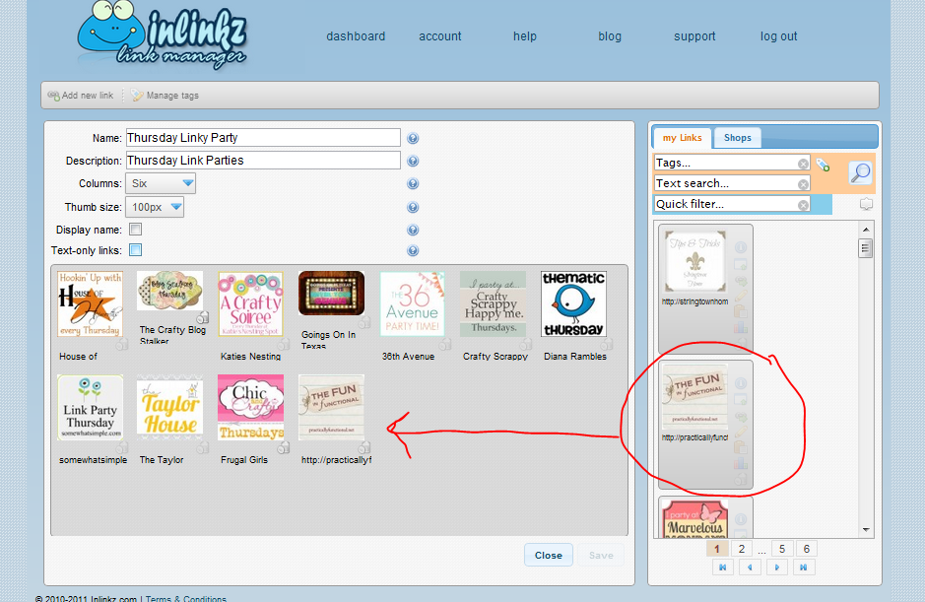
Task: Click the Inlinkz frog logo
Action: coord(163,35)
